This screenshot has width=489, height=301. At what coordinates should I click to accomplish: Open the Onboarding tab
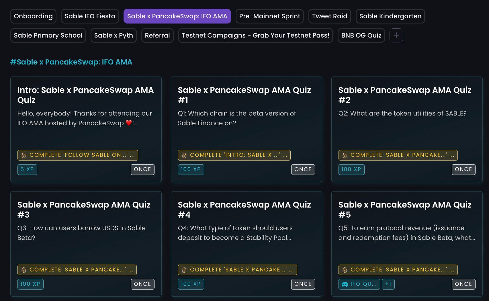click(33, 16)
